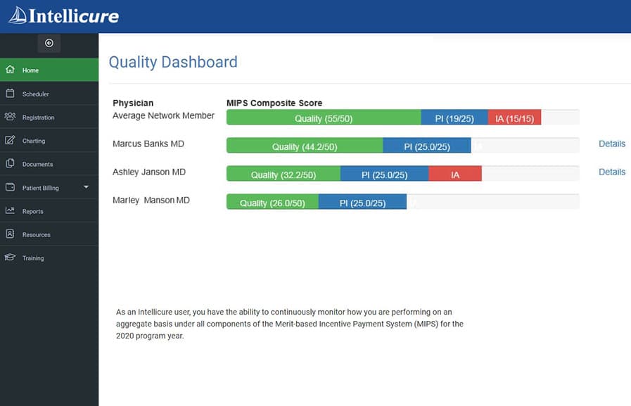Click Ashley Janson's red IA bar segment
Image resolution: width=631 pixels, height=406 pixels.
point(455,173)
